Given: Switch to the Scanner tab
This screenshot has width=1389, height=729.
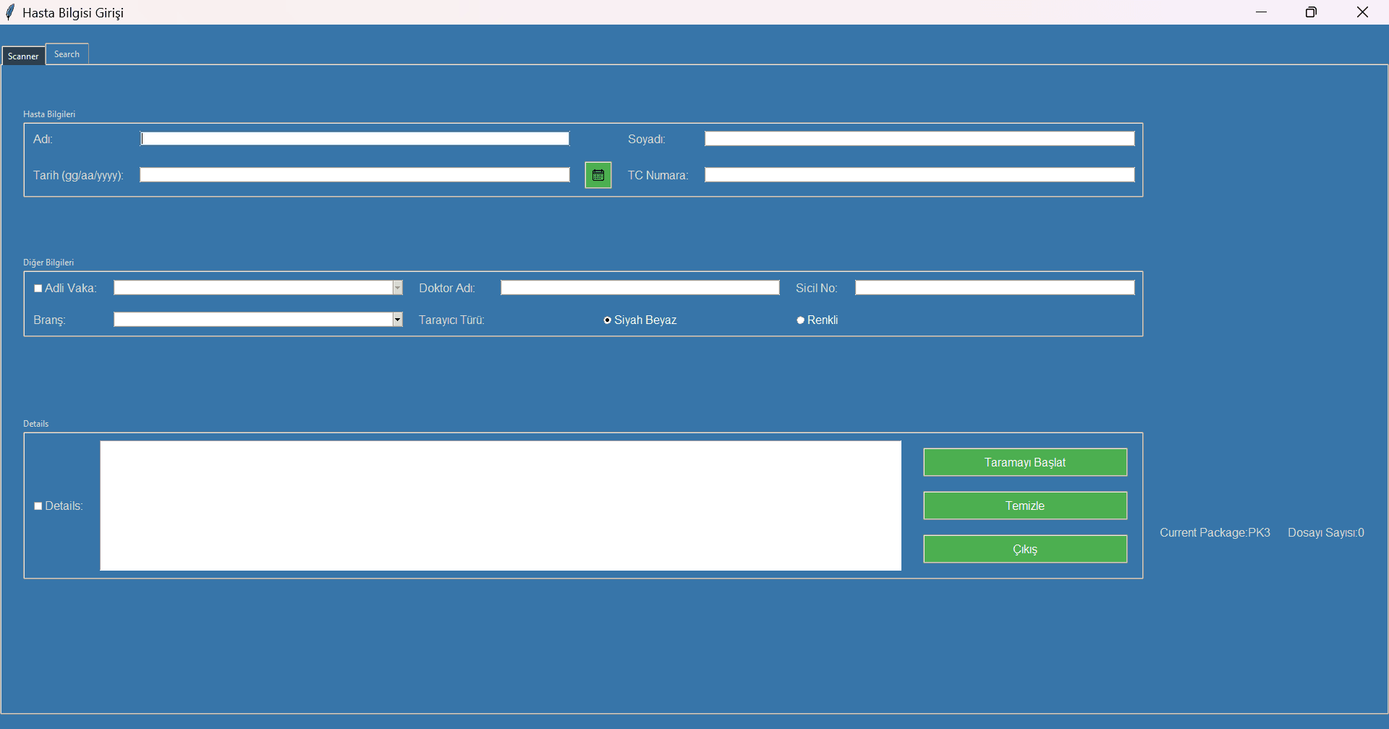Looking at the screenshot, I should pos(22,55).
